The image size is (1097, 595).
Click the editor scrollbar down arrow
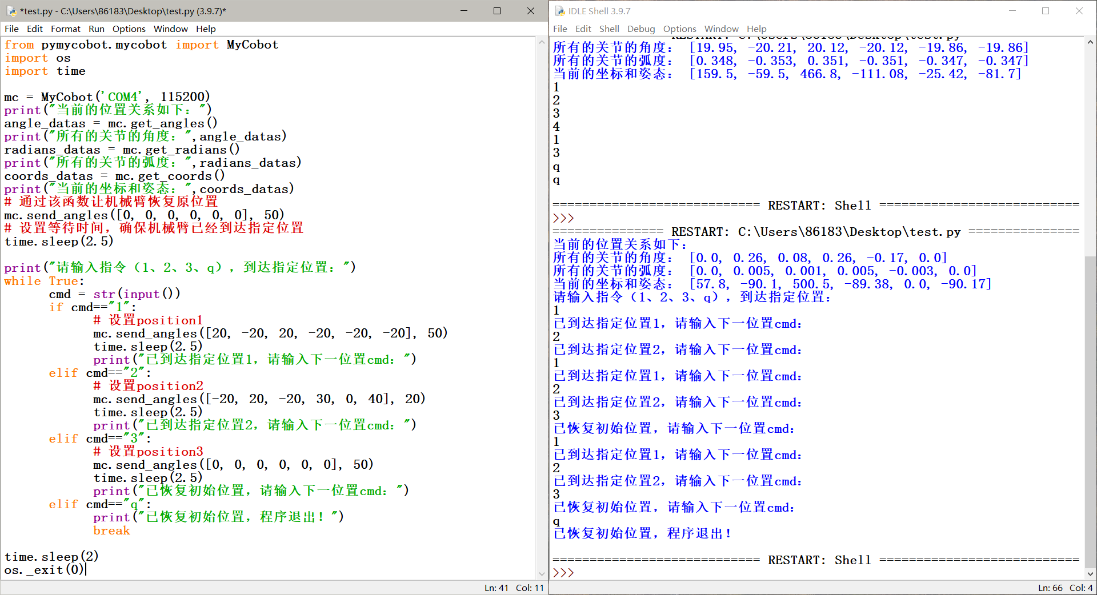(542, 574)
